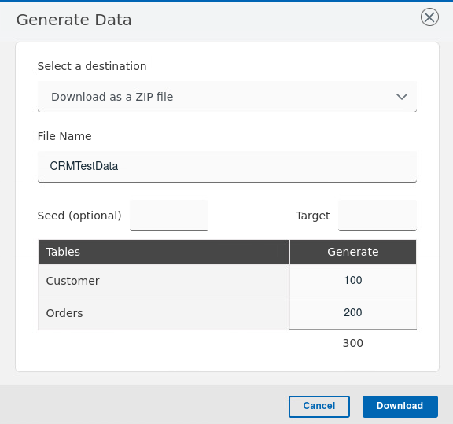Click the 'File Name' label
The image size is (453, 424).
(64, 136)
